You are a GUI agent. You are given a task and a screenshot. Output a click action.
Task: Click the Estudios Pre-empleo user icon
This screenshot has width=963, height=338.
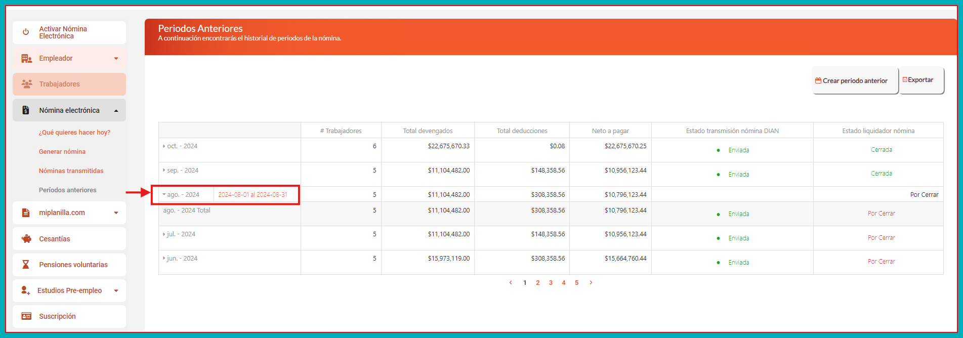[25, 290]
